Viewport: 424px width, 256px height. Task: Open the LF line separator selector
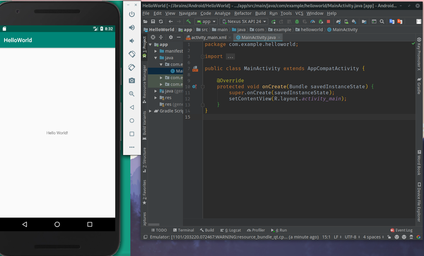[x=338, y=237]
